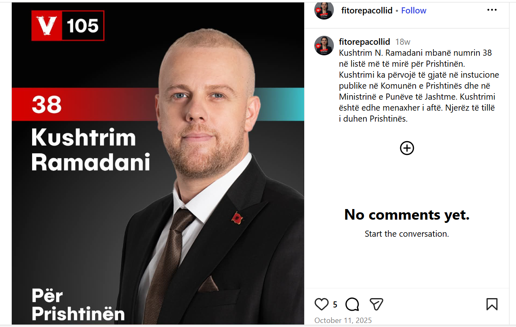Image resolution: width=516 pixels, height=327 pixels.
Task: Select the red flower lapel pin in the photo
Action: point(237,218)
